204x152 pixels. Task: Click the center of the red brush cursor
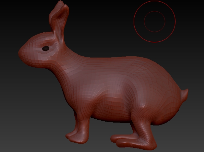(x=155, y=22)
